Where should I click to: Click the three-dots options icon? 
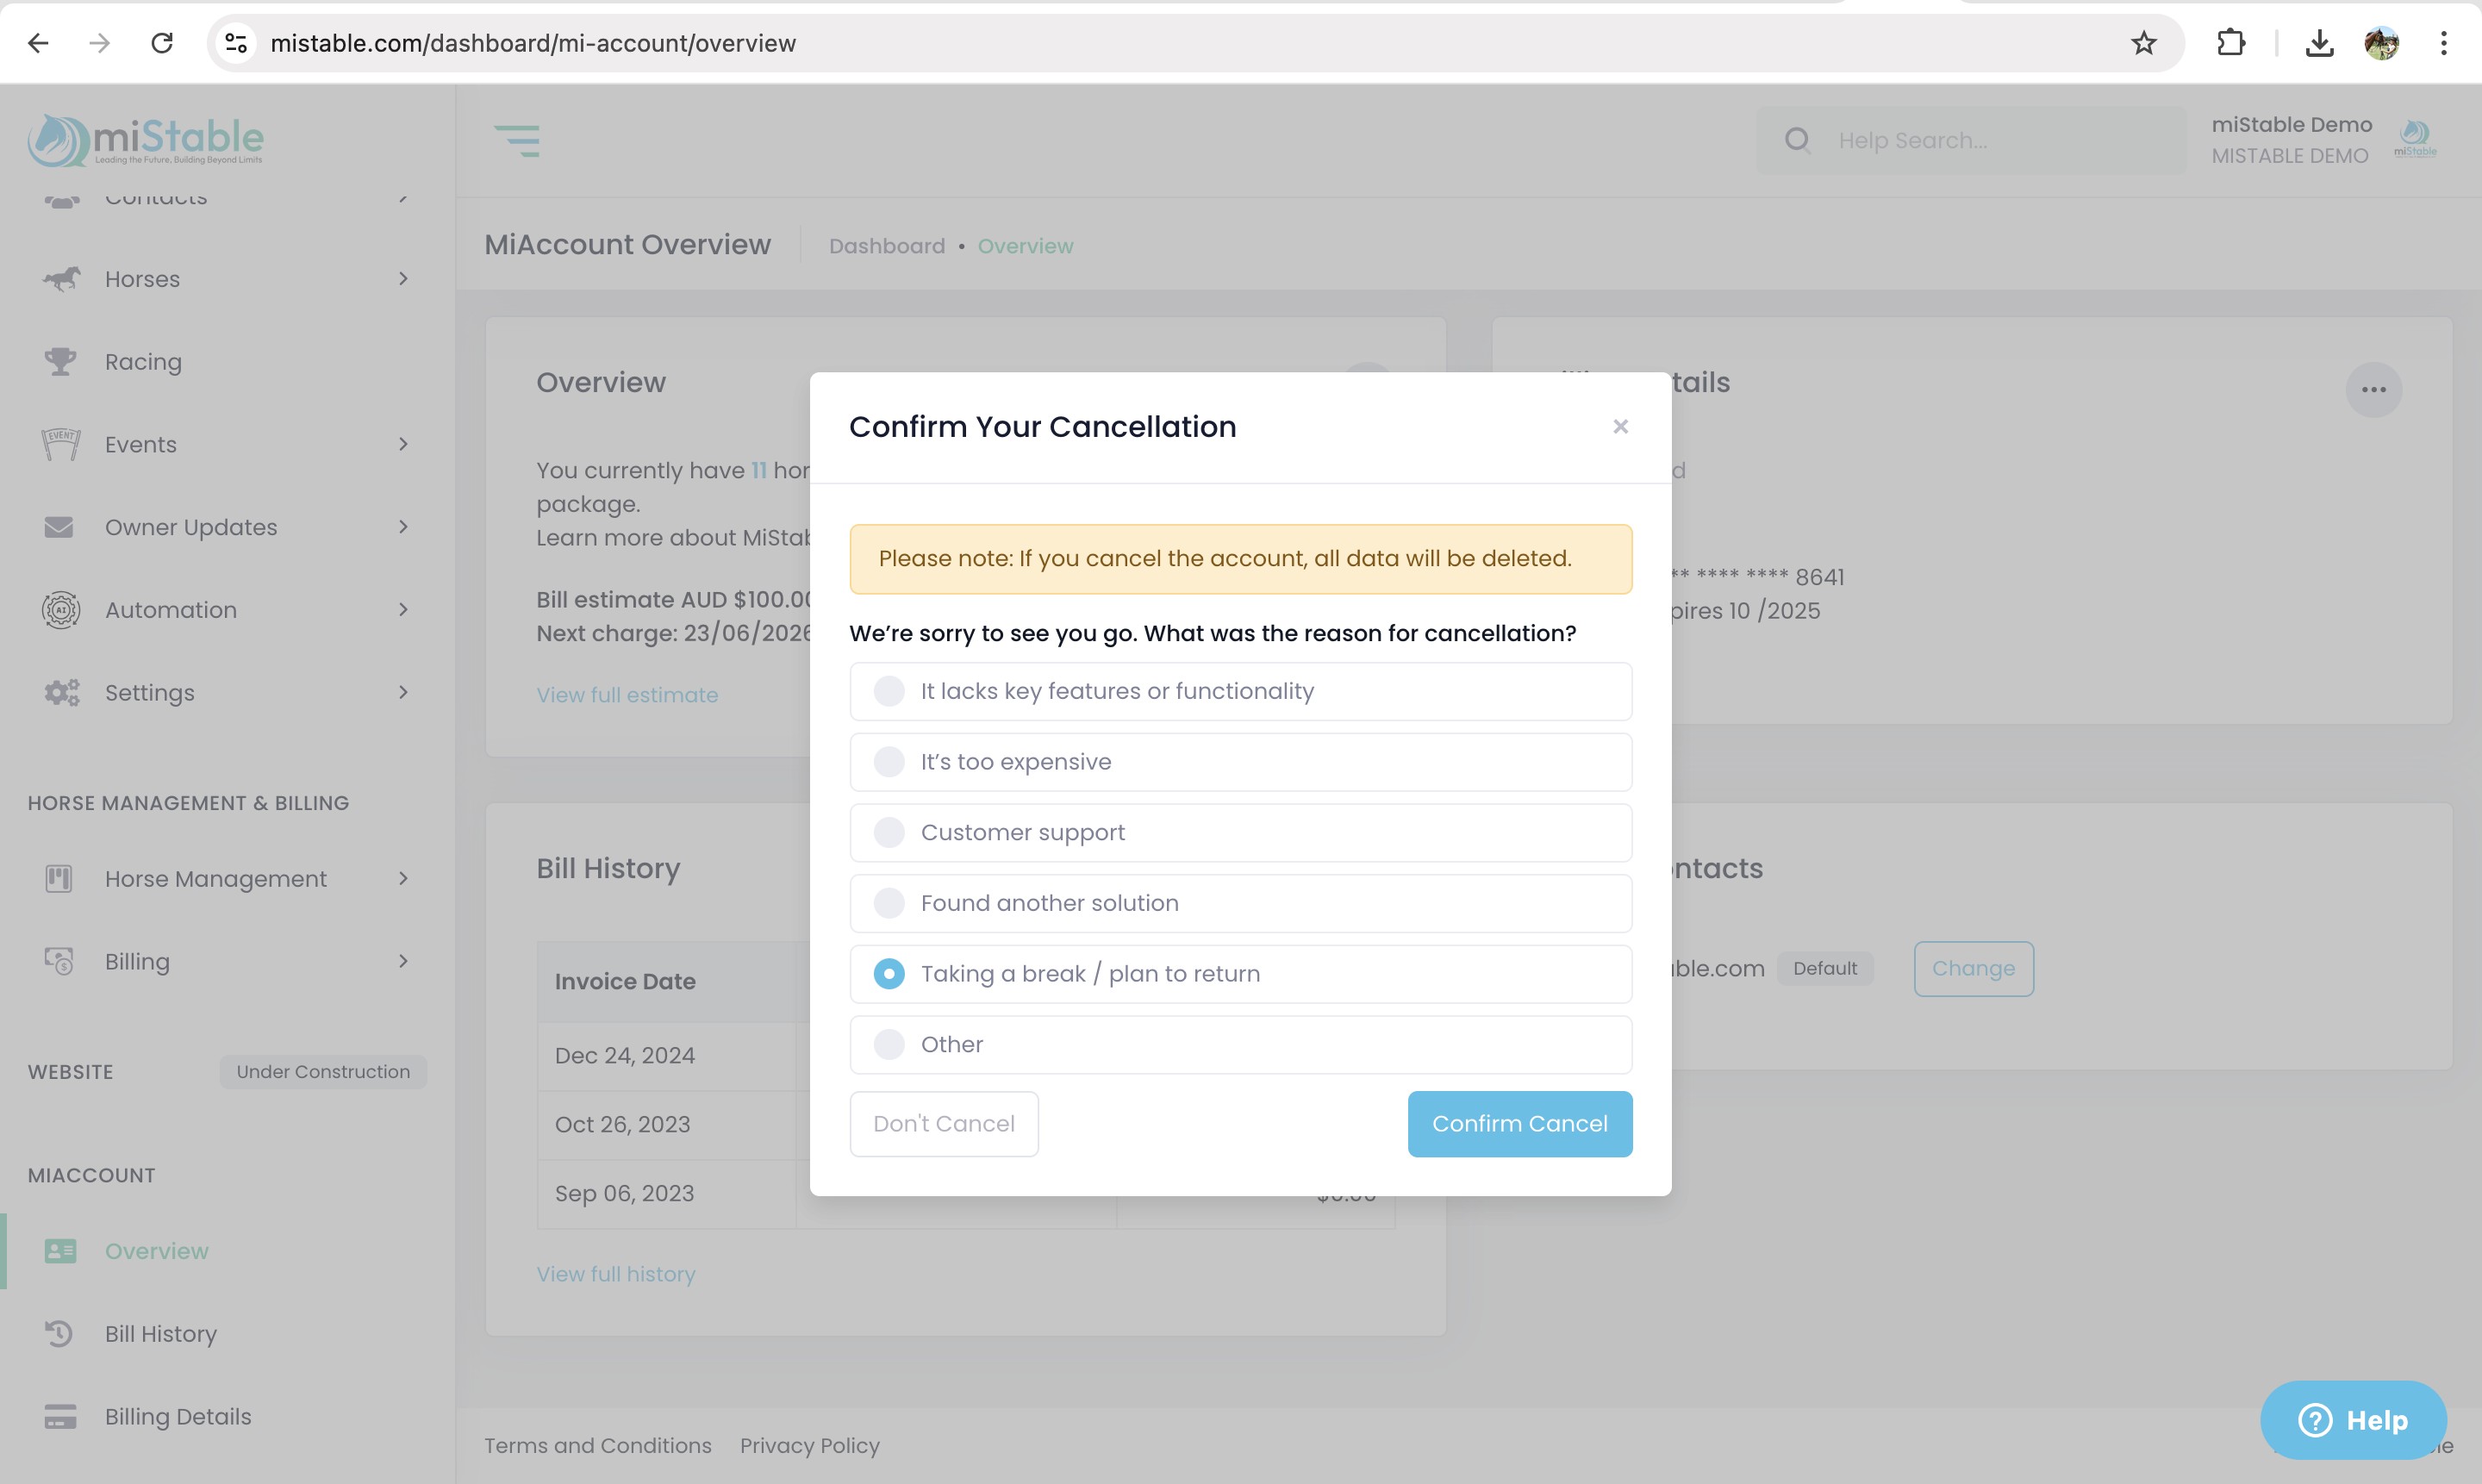[2372, 390]
